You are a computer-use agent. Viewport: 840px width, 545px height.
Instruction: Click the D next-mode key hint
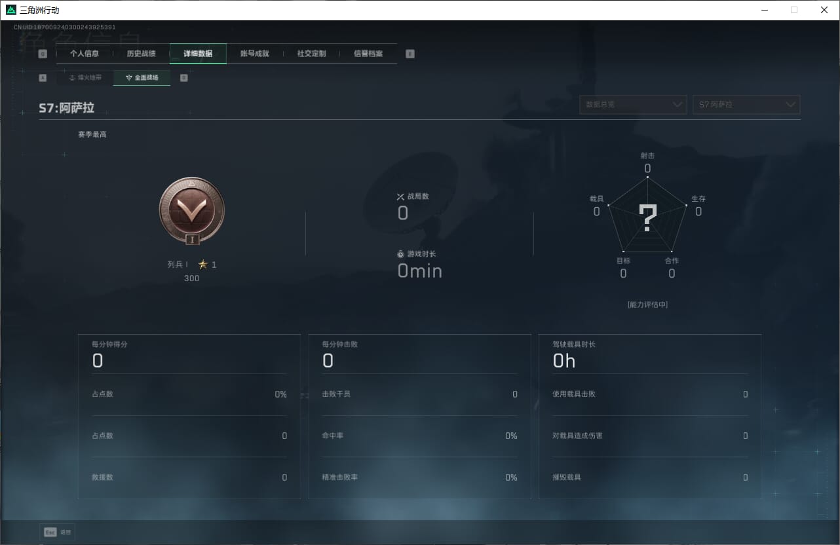click(184, 78)
